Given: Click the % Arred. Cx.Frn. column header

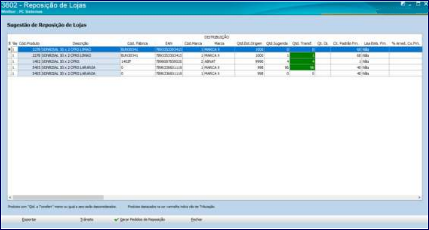Looking at the screenshot, I should tap(405, 44).
